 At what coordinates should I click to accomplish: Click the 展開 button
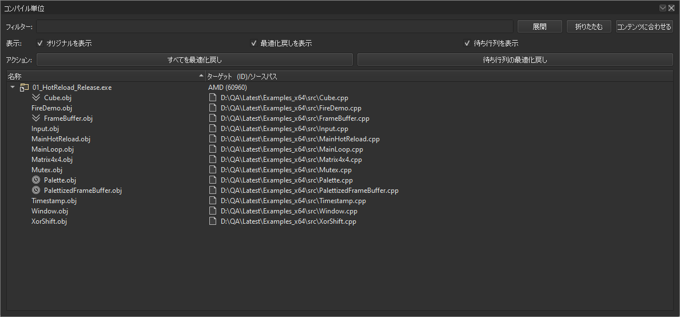[539, 26]
